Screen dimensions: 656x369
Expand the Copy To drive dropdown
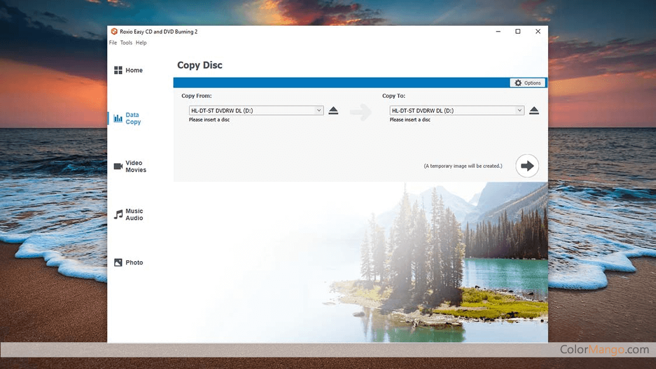(x=520, y=110)
